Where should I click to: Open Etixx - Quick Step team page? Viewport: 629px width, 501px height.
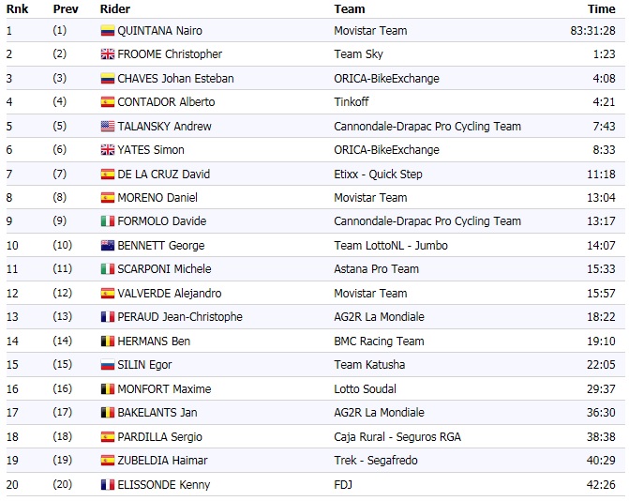pos(378,175)
